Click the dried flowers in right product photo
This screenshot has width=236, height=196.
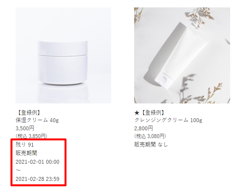[x=199, y=17]
